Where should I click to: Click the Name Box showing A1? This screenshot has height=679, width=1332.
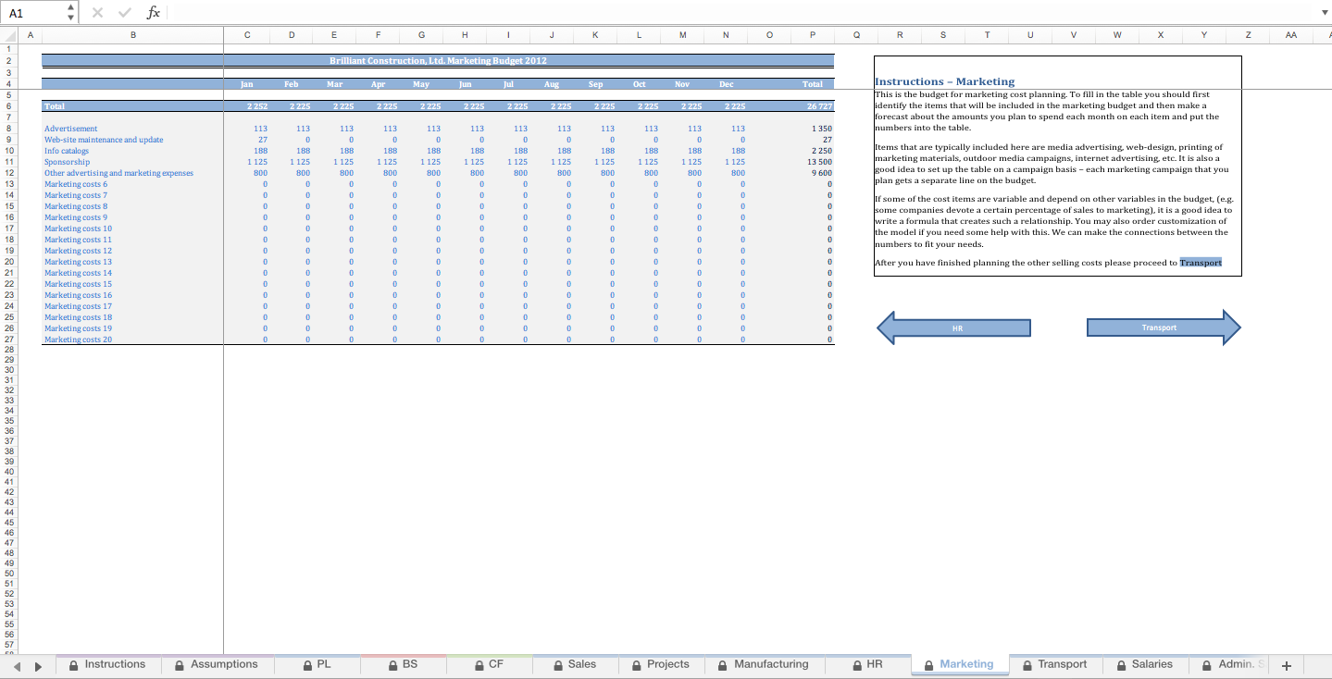[x=34, y=12]
